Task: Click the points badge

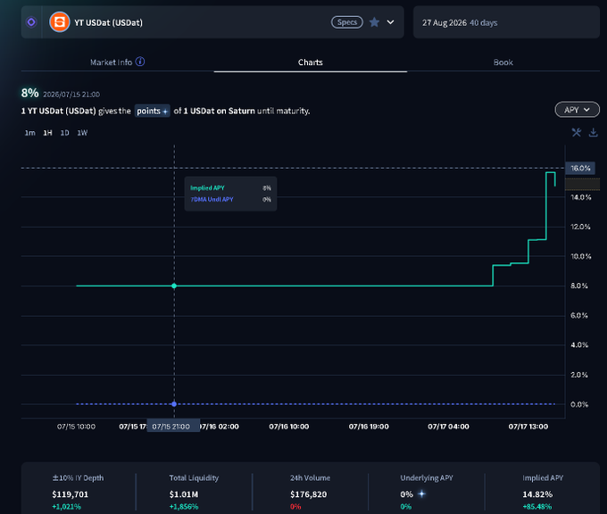Action: (152, 111)
